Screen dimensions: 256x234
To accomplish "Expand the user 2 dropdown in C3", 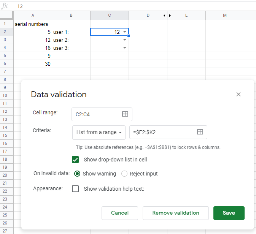I will [x=125, y=40].
